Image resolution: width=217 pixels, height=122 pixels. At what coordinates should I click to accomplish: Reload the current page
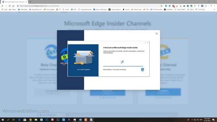coord(10,6)
